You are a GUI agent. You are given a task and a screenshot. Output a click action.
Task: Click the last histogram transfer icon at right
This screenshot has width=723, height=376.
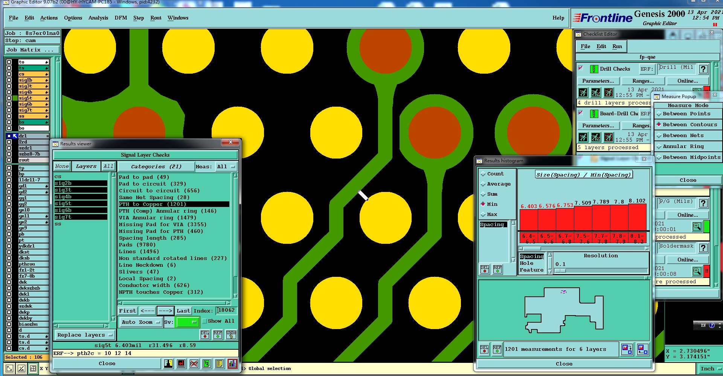[643, 349]
